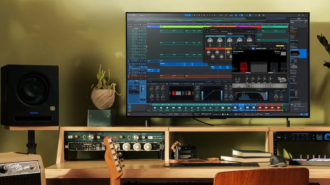The height and width of the screenshot is (185, 330).
Task: Select the guitar icon channel in the mixer
Action: [241, 107]
